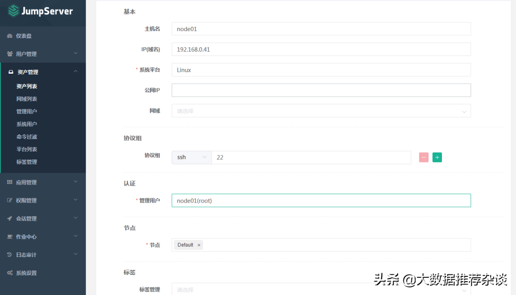This screenshot has width=516, height=295.
Task: Select 命令过滤 sidebar entry
Action: pyautogui.click(x=27, y=137)
